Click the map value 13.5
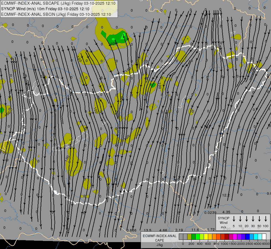Viewport: 271px width, 249px height. [x=148, y=230]
